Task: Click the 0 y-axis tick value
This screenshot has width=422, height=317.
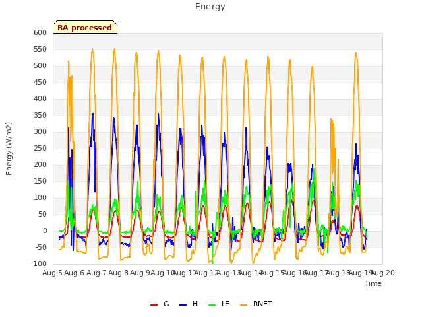Action: point(45,231)
